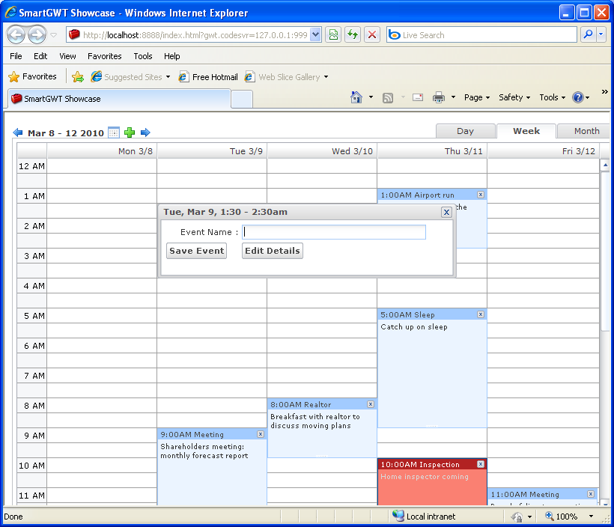Expand the Home button dropdown arrow
Screen dimensions: 614x527
371,97
